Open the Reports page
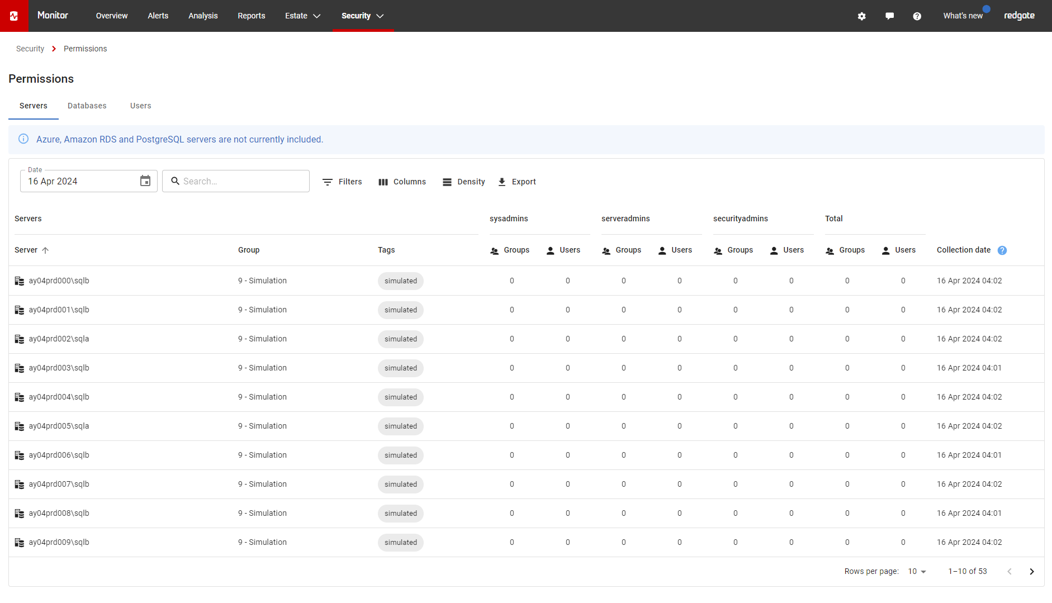This screenshot has height=603, width=1052. (252, 16)
